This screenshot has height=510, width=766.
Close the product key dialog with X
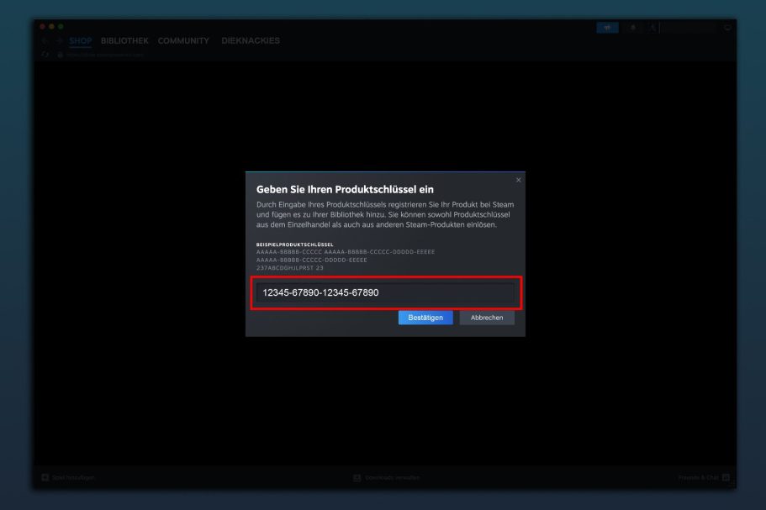(x=518, y=180)
